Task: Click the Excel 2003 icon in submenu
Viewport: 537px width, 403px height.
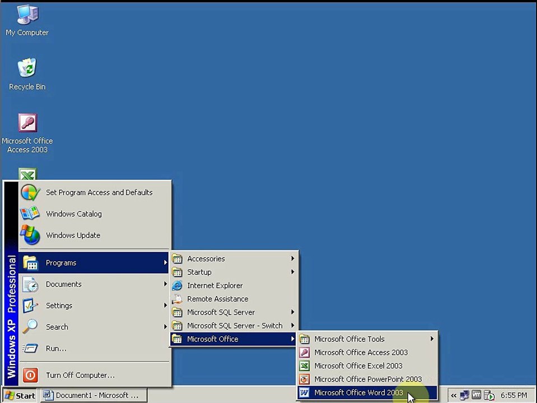Action: tap(305, 365)
